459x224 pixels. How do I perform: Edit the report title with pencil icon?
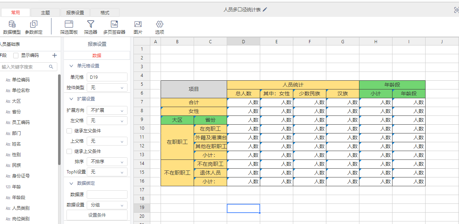[265, 10]
